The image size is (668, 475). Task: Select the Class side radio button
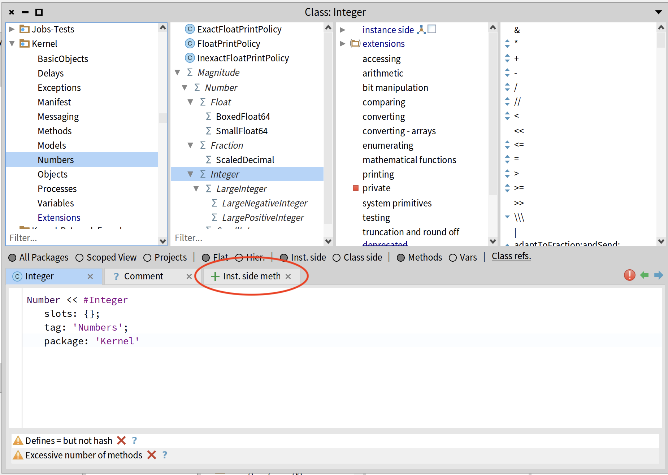coord(337,258)
